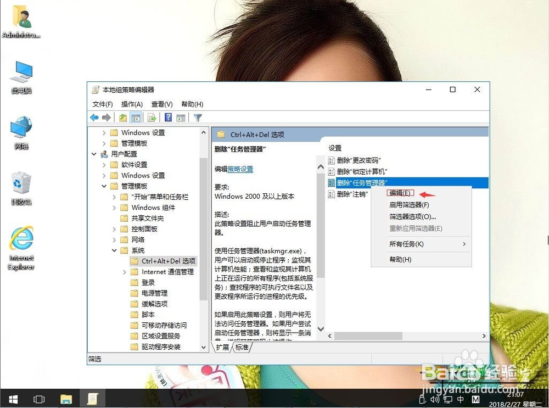This screenshot has height=408, width=549.
Task: Click the clock showing 21:07
Action: click(x=515, y=395)
